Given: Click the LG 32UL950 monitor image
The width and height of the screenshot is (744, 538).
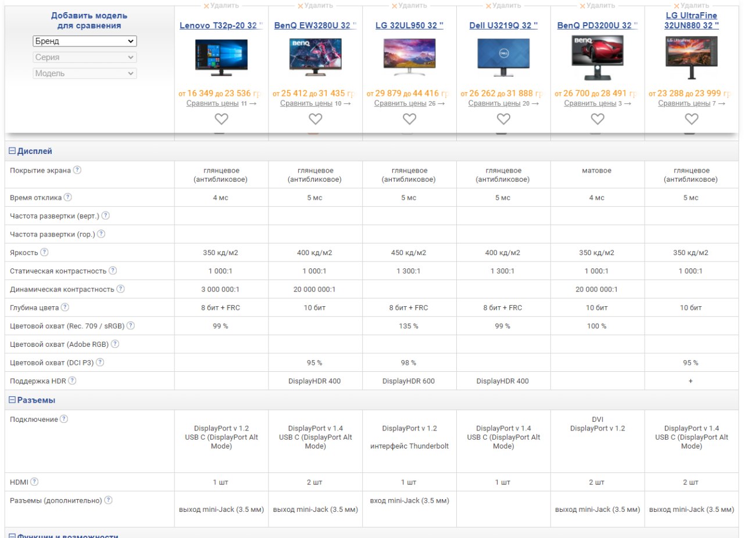Looking at the screenshot, I should (x=409, y=58).
